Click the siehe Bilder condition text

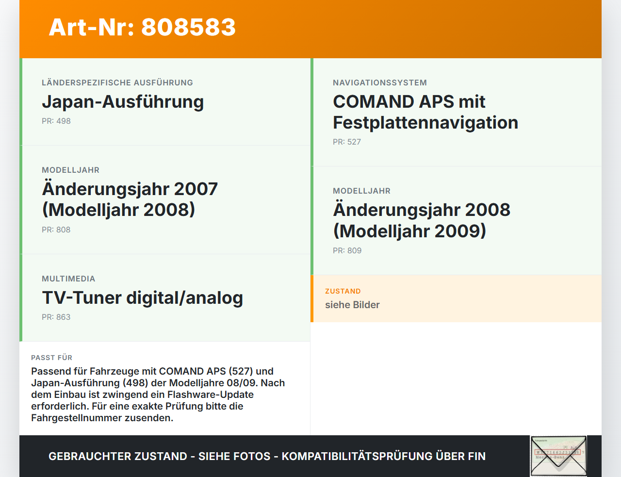352,305
